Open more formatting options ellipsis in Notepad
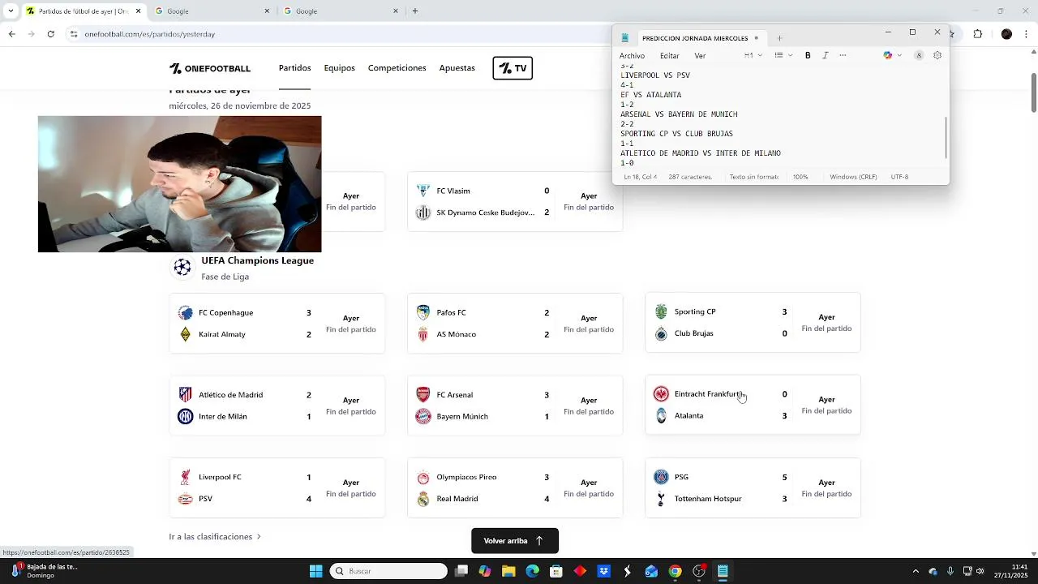Screen dimensions: 1038x584 coord(843,55)
